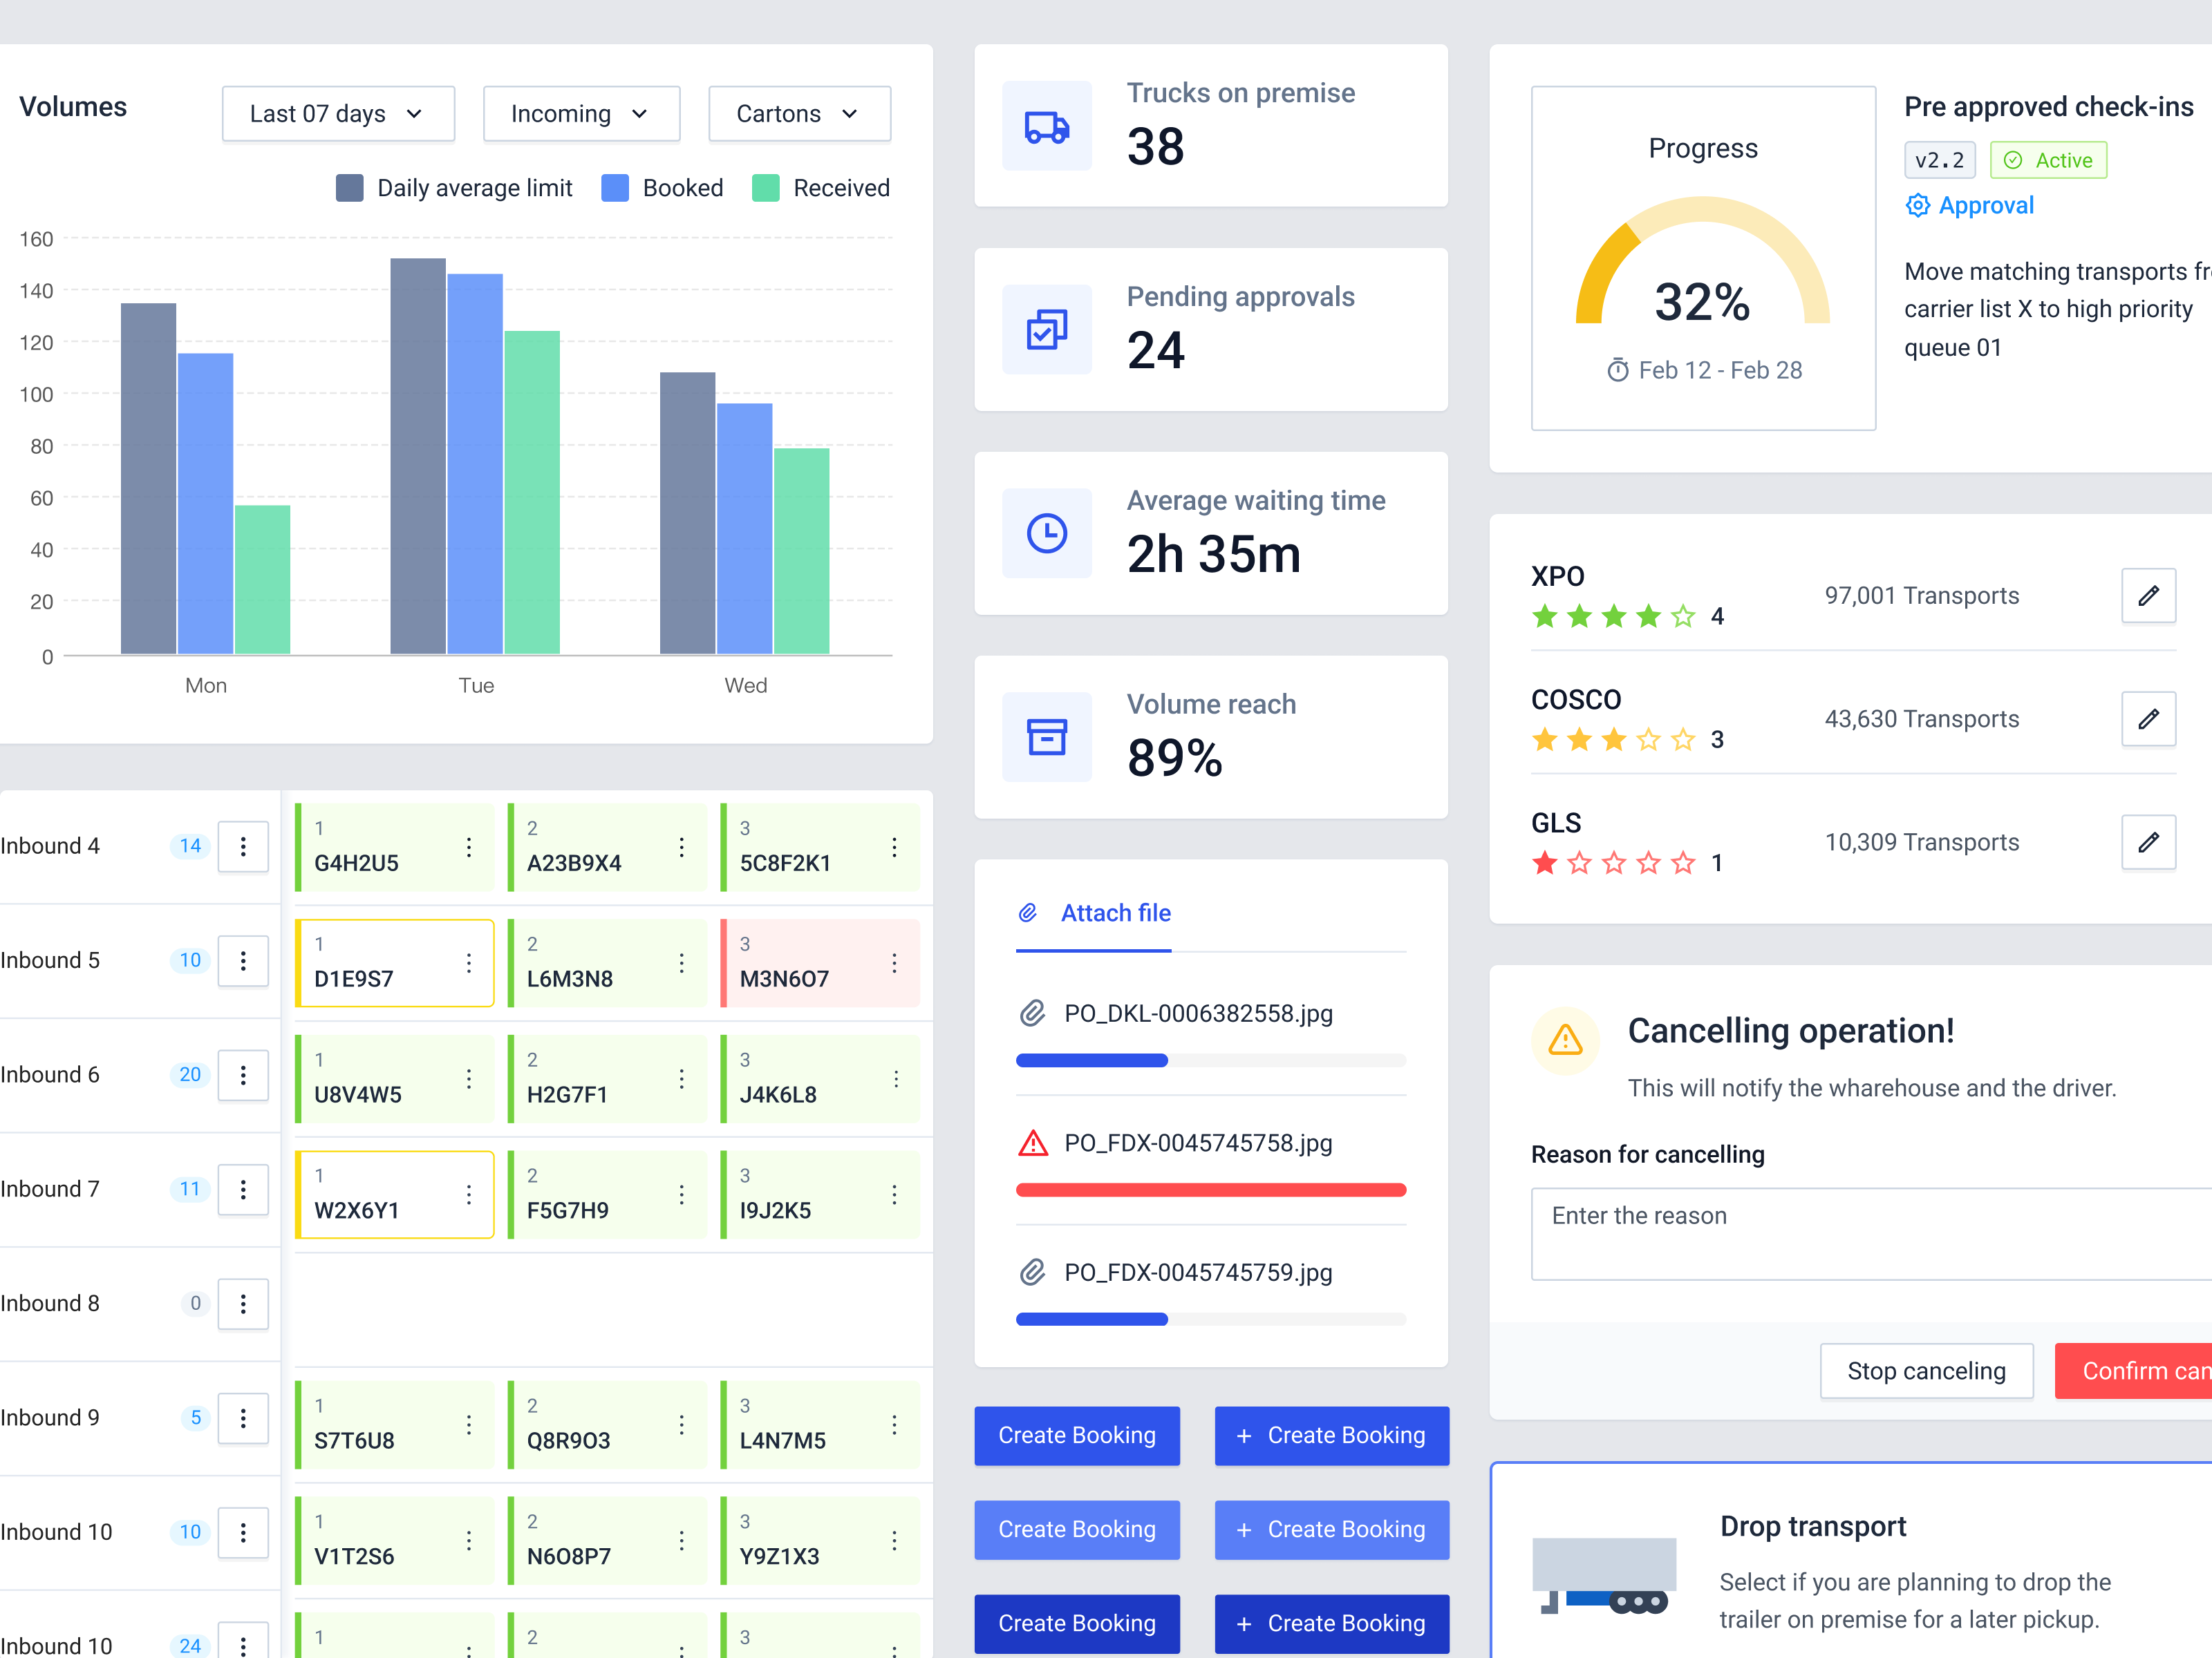Open the edit pencil next to XPO transports
Screen dimensions: 2212x1658
(x=2149, y=595)
